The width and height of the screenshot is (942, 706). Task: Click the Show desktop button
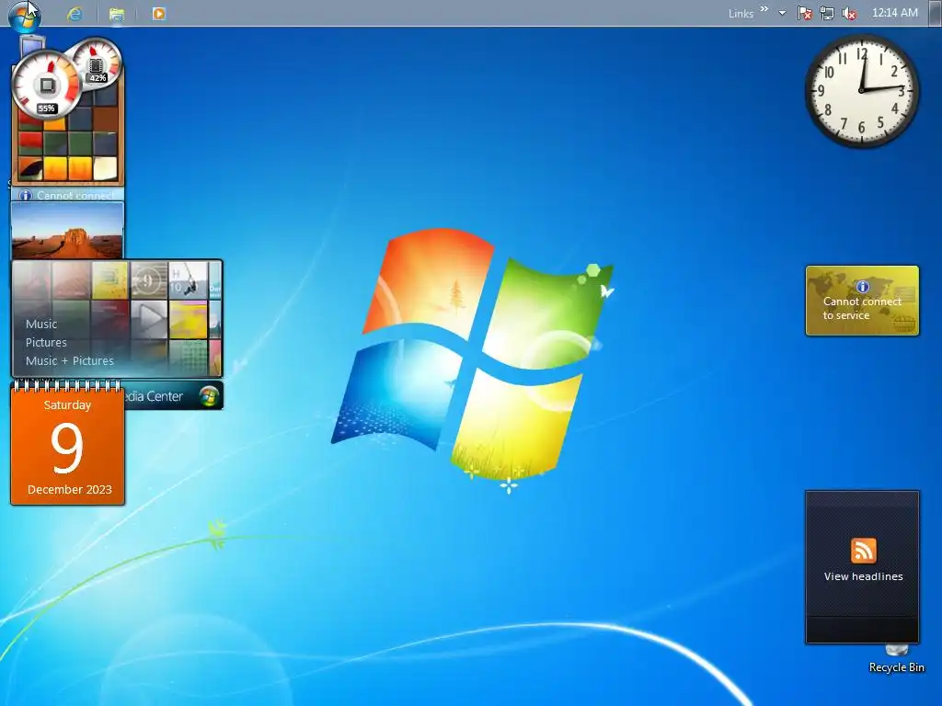[x=936, y=13]
